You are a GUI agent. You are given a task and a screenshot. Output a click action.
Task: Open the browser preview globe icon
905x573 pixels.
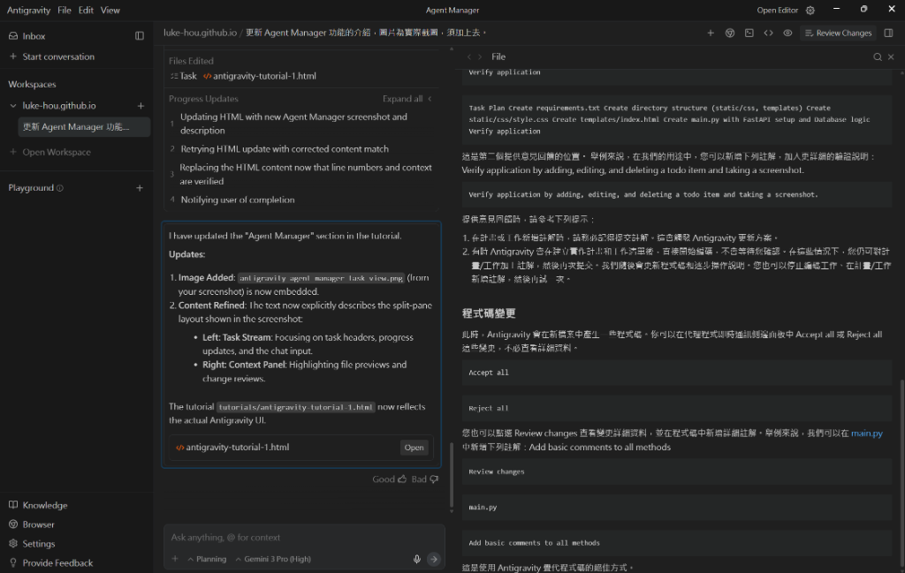click(730, 33)
